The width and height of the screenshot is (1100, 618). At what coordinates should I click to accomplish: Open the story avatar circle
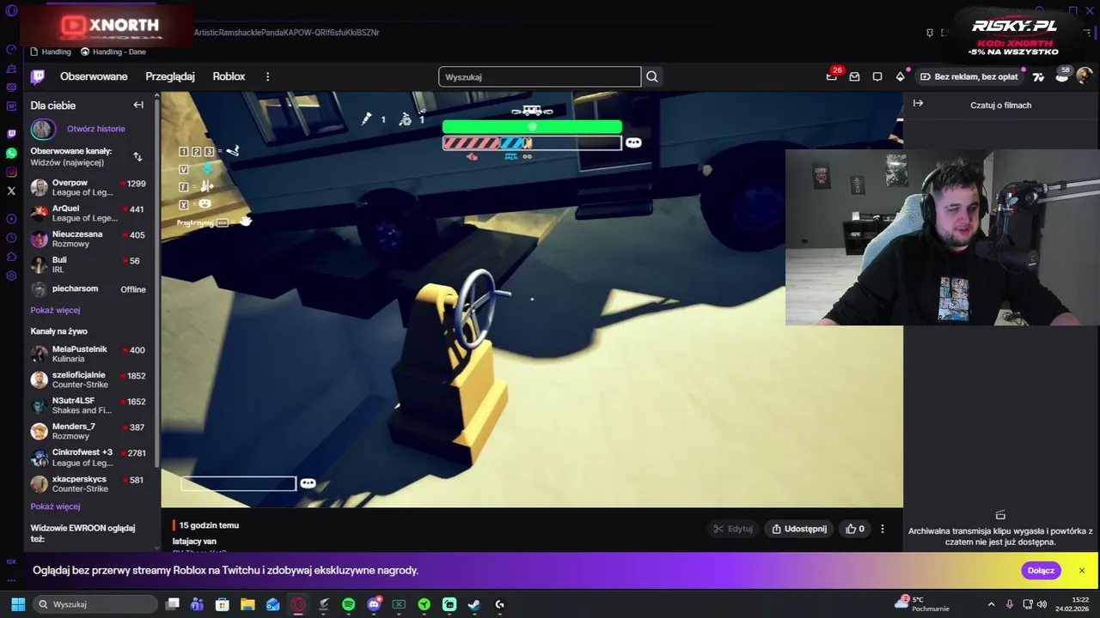[x=43, y=129]
